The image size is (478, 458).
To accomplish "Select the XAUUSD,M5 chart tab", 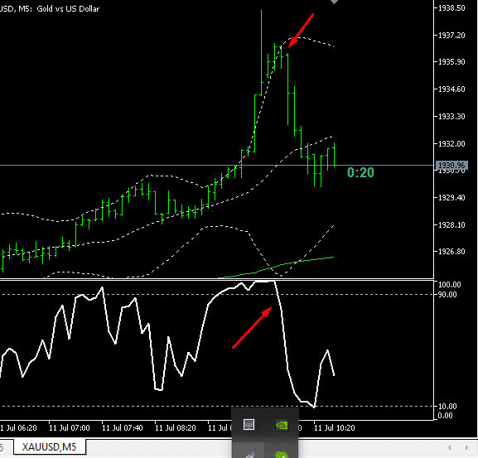I will [50, 447].
